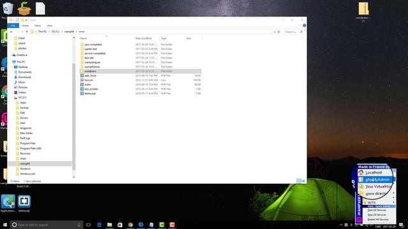Click wamp64 in the address breadcrumb
The image size is (408, 229).
69,32
